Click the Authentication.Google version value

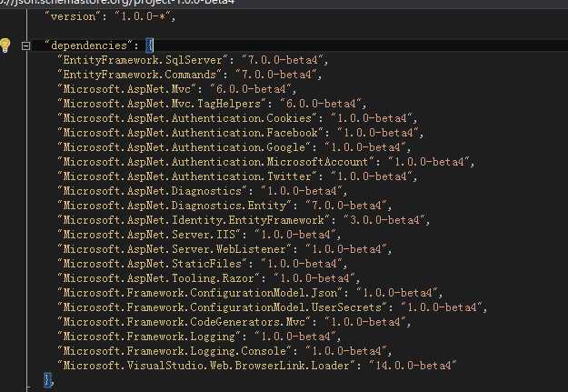[x=365, y=147]
